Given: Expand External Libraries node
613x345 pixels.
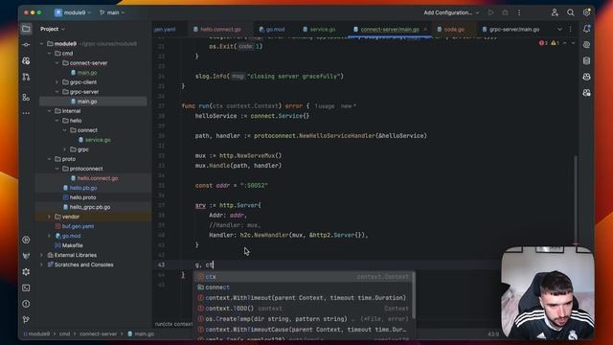Looking at the screenshot, I should click(42, 255).
